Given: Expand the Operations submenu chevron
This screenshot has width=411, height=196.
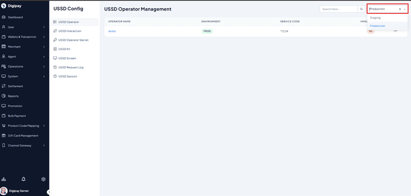Looking at the screenshot, I should click(x=44, y=67).
